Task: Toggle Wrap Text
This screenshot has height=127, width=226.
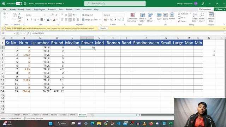Action: pos(88,15)
